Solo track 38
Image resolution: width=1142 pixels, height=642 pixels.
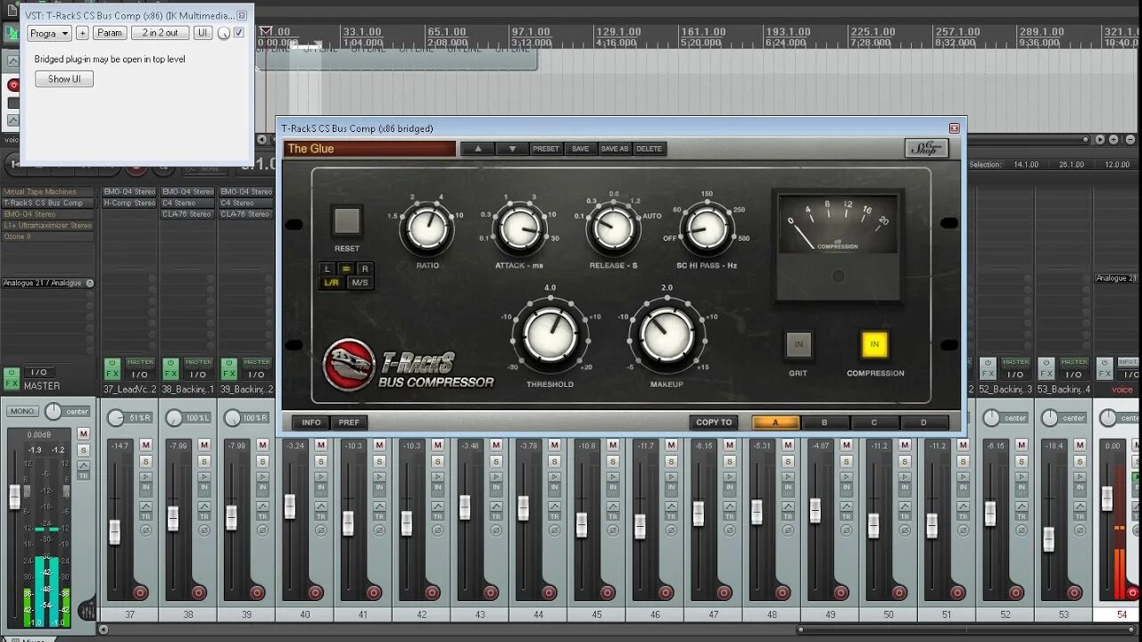coord(203,461)
